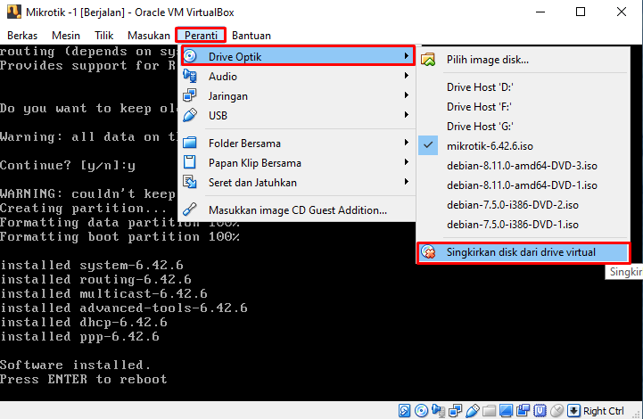The image size is (643, 419).
Task: Select debian-7.5.0-i386-DVD-2.iso
Action: (513, 205)
